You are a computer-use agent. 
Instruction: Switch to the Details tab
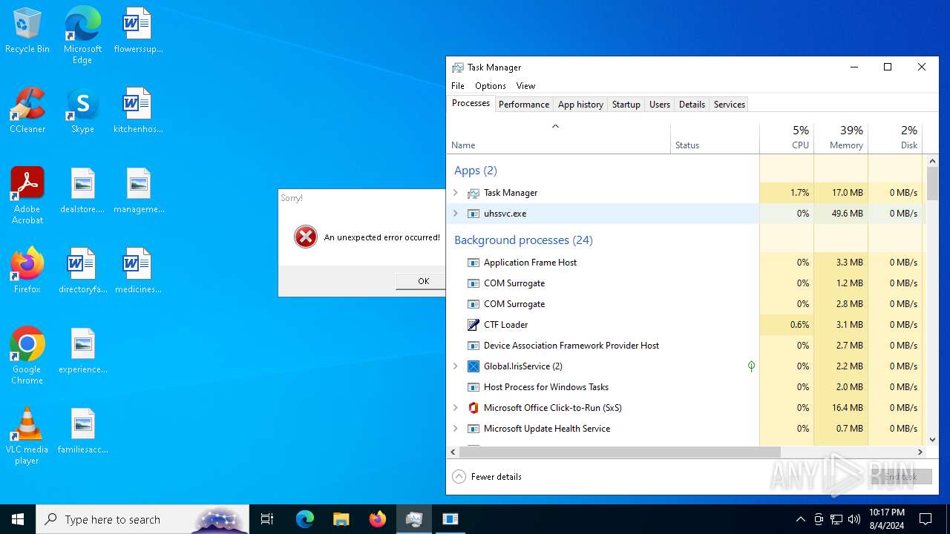click(692, 105)
